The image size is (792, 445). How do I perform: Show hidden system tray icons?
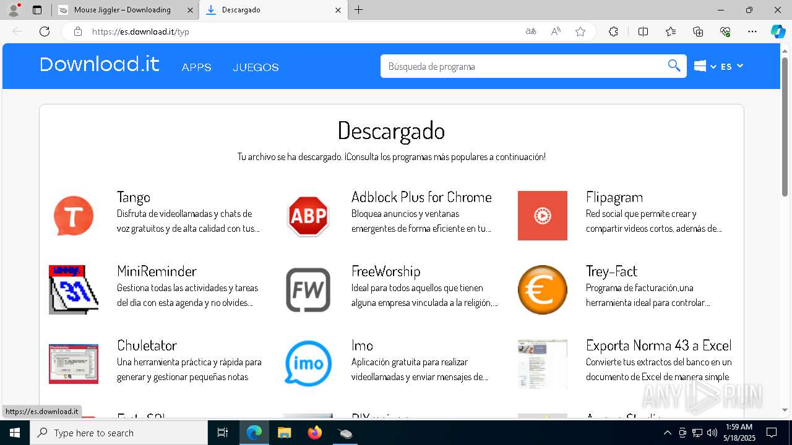[x=667, y=433]
